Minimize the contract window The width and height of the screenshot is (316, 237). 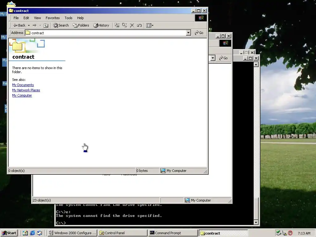point(193,11)
